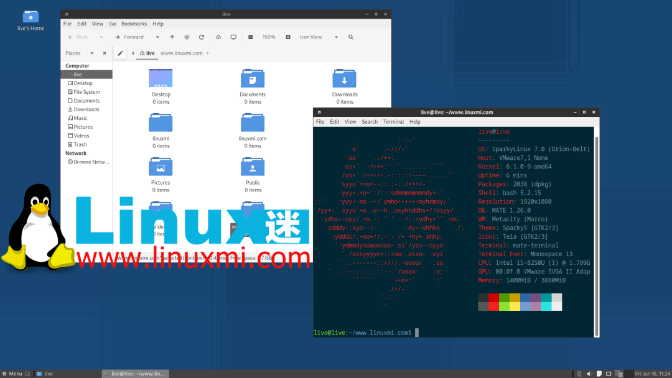Select the Documents folder icon

[x=253, y=79]
